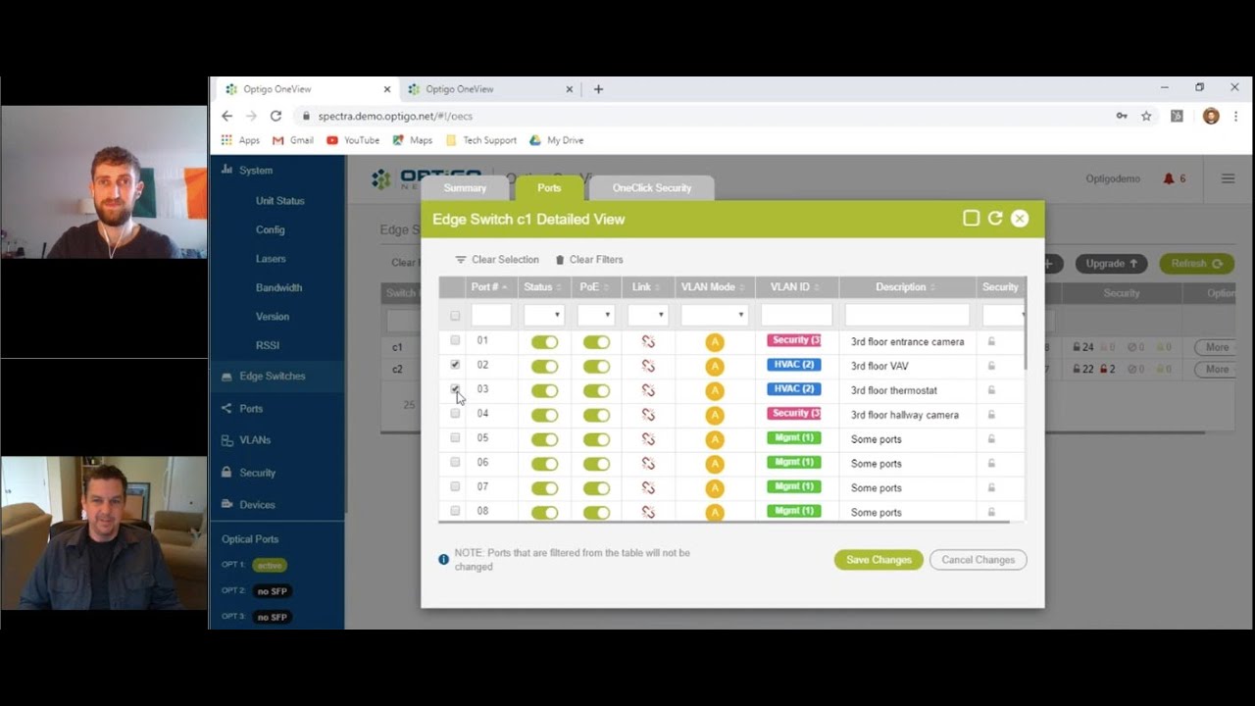Open the hamburger menu at top right
Viewport: 1255px width, 706px height.
(1228, 178)
